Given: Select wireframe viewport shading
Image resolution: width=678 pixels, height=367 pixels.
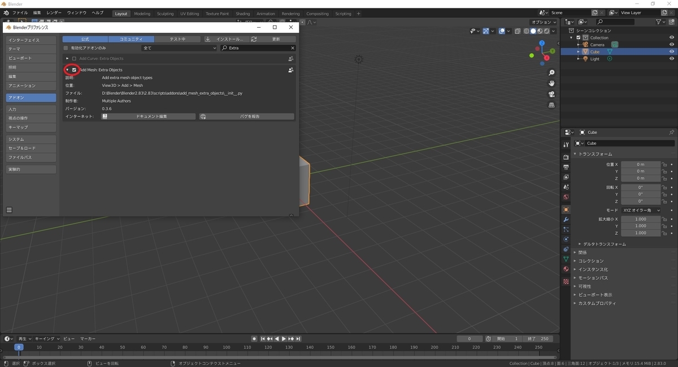Looking at the screenshot, I should pyautogui.click(x=527, y=31).
